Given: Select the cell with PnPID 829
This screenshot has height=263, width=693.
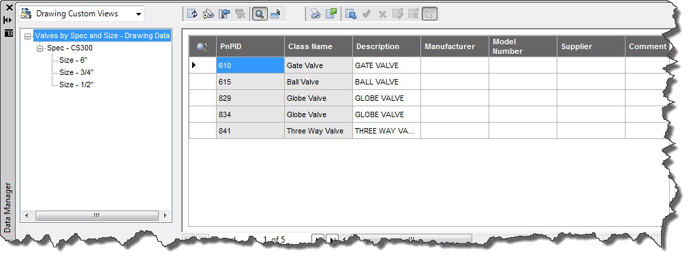Looking at the screenshot, I should tap(250, 98).
